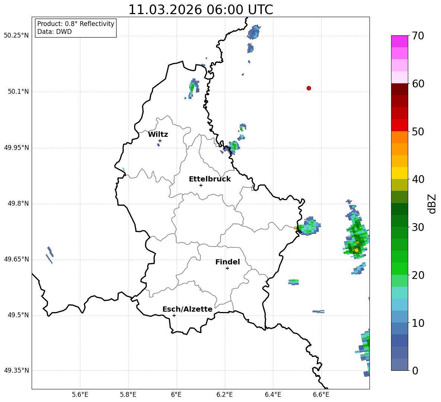Click the 49.35°N latitude label
Viewport: 441px width, 402px height.
(x=16, y=370)
